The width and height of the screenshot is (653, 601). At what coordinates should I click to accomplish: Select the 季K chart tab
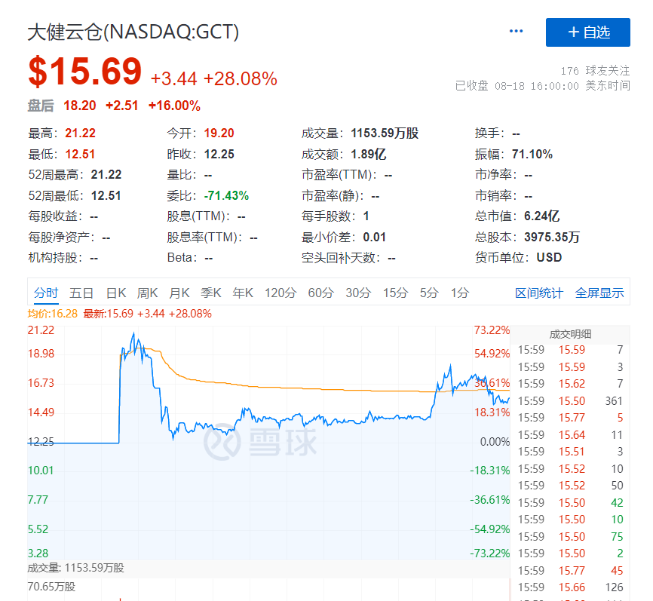(210, 293)
